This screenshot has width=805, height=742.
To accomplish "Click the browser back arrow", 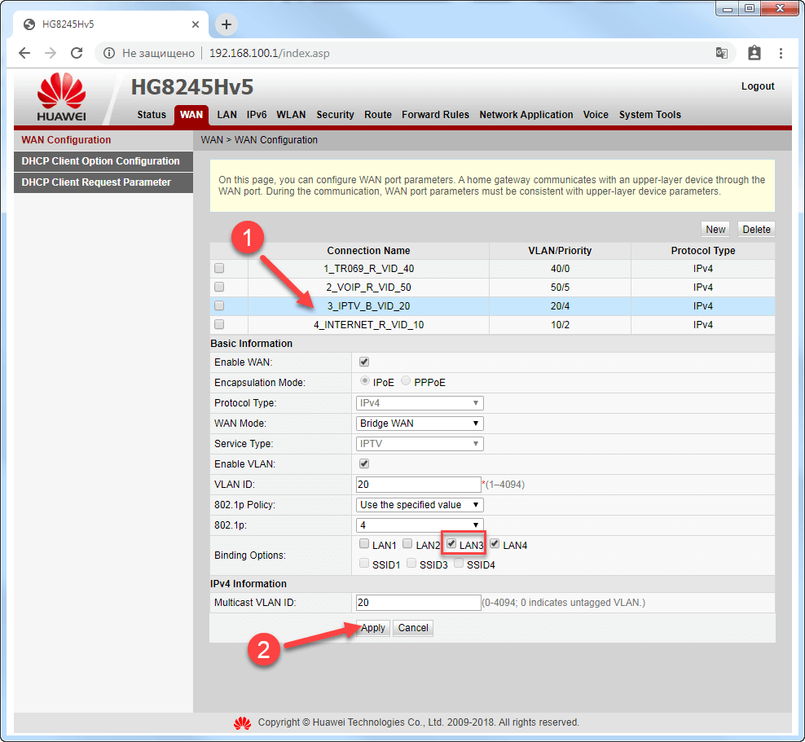I will coord(24,53).
